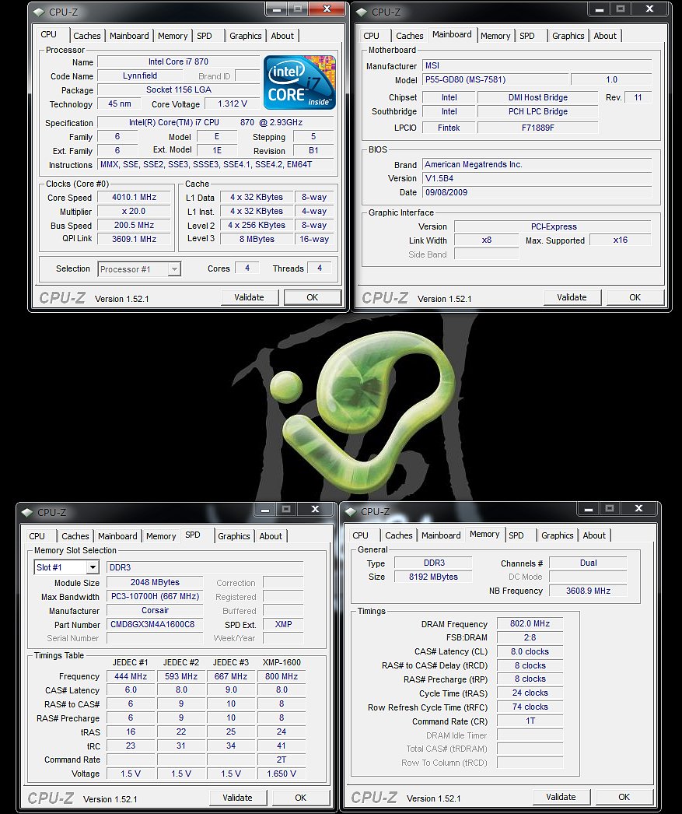The width and height of the screenshot is (682, 814).
Task: Click OK in the CPU window
Action: click(313, 297)
